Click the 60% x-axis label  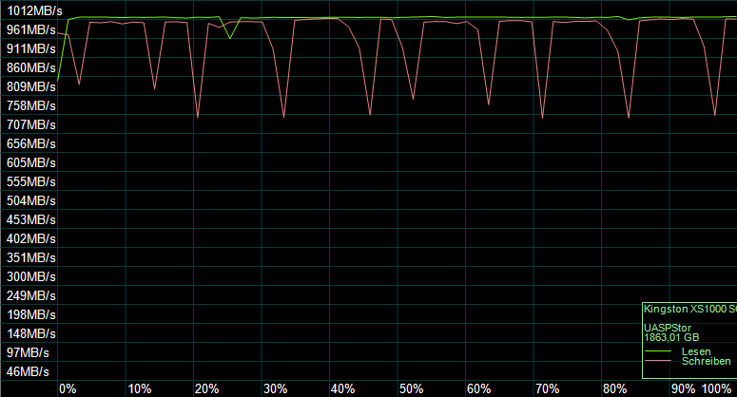(x=479, y=389)
